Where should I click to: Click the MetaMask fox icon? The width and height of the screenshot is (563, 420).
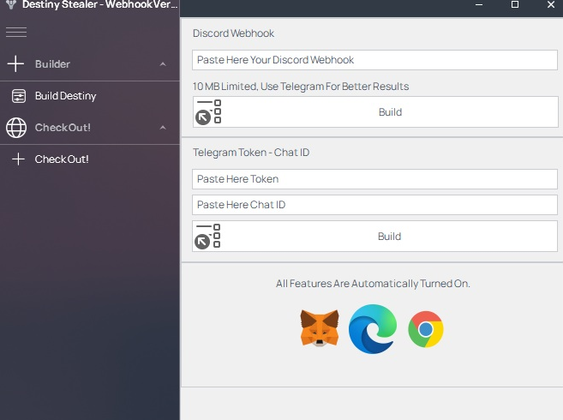click(320, 327)
